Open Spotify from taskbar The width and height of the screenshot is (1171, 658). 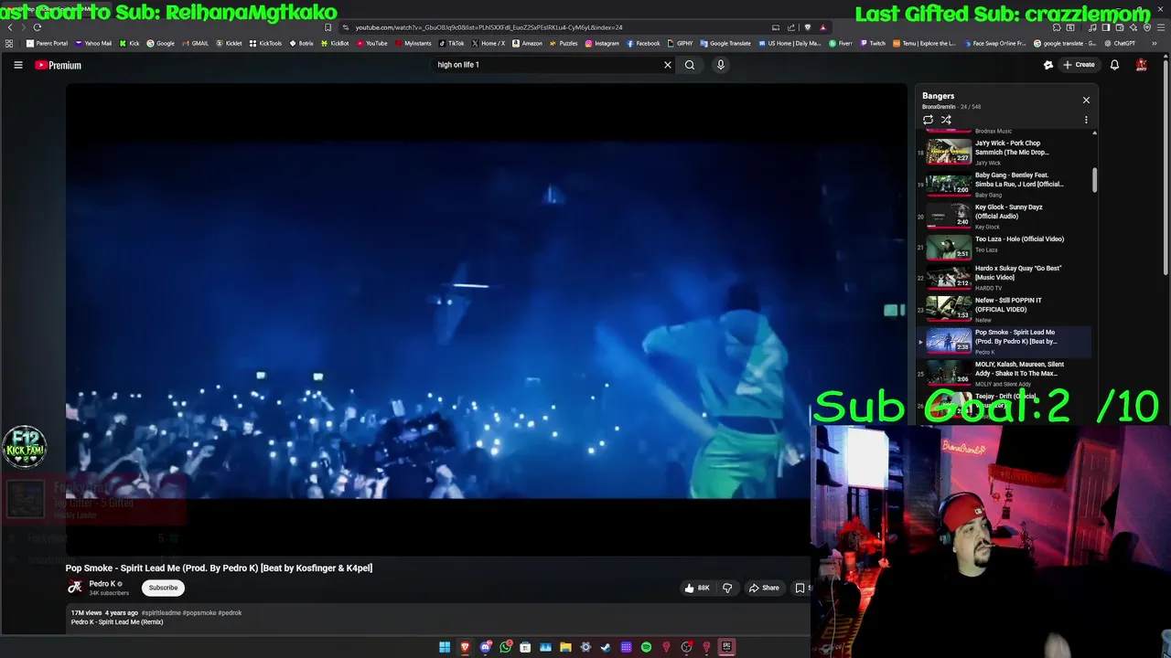(x=646, y=647)
